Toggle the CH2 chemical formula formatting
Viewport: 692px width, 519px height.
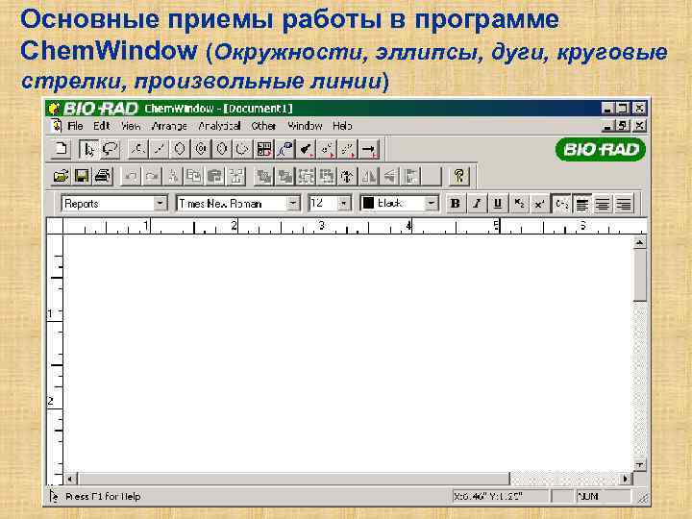coord(561,204)
